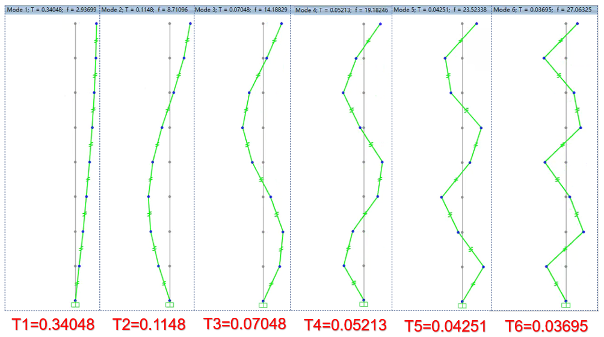Click the red 'T4=0.05213' label

345,325
